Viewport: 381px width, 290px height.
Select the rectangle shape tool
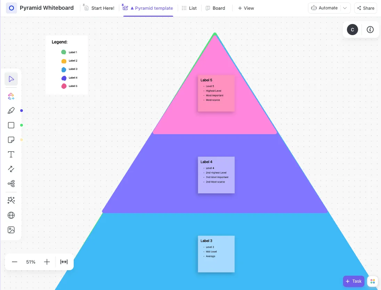point(11,125)
